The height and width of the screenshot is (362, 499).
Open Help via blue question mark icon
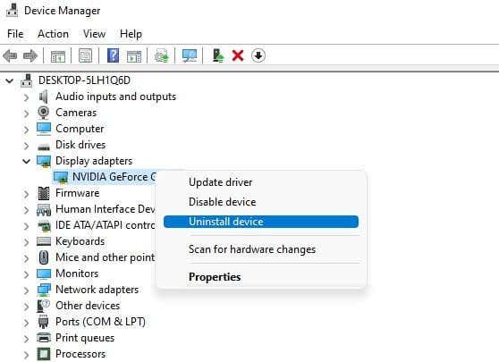(x=113, y=55)
